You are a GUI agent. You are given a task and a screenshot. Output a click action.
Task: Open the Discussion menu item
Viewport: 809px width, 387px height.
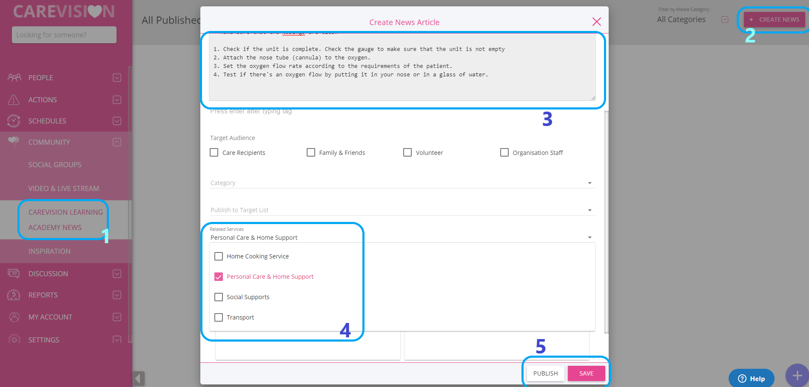pyautogui.click(x=48, y=274)
